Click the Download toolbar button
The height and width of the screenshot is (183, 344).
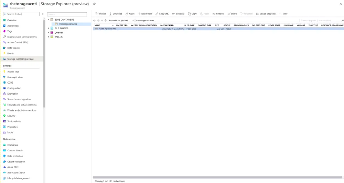click(x=116, y=14)
